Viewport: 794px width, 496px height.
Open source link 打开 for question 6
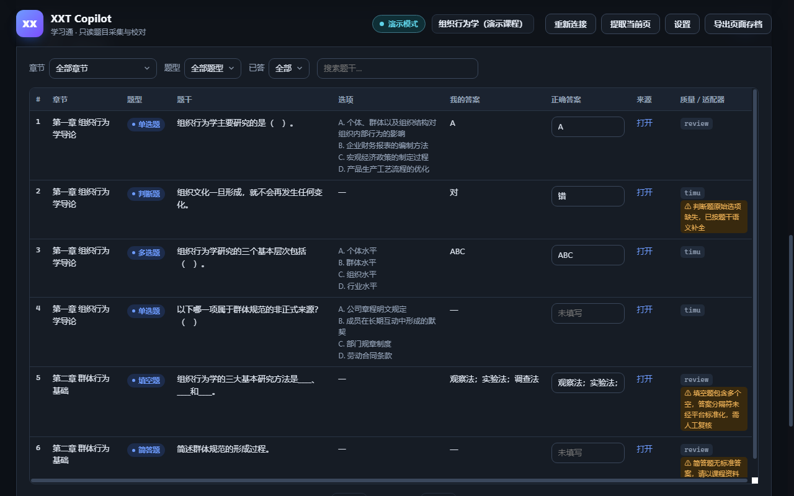pos(645,449)
